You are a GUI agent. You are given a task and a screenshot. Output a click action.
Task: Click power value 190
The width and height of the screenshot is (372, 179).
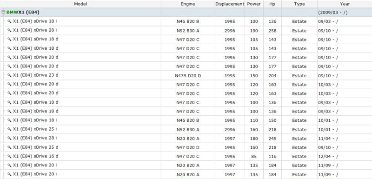coord(254,31)
